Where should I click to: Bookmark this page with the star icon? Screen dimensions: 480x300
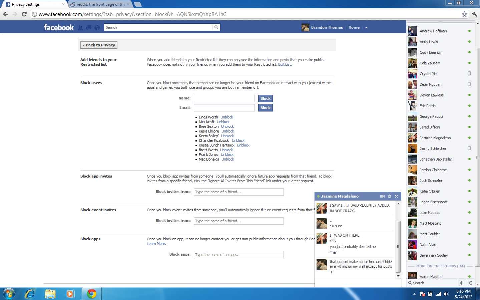464,14
